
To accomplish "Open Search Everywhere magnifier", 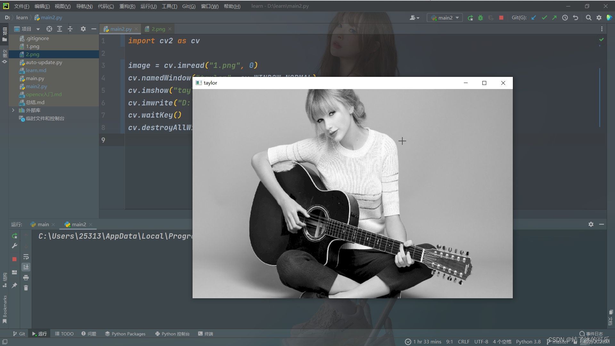I will [588, 18].
